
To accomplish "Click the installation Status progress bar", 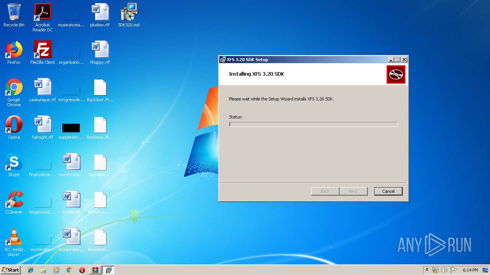I will click(313, 124).
